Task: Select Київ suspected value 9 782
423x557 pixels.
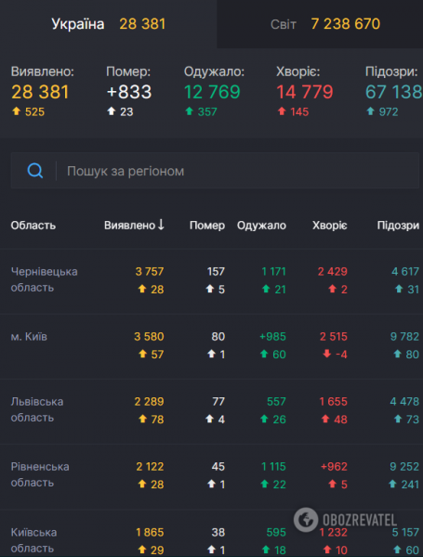Action: (404, 337)
